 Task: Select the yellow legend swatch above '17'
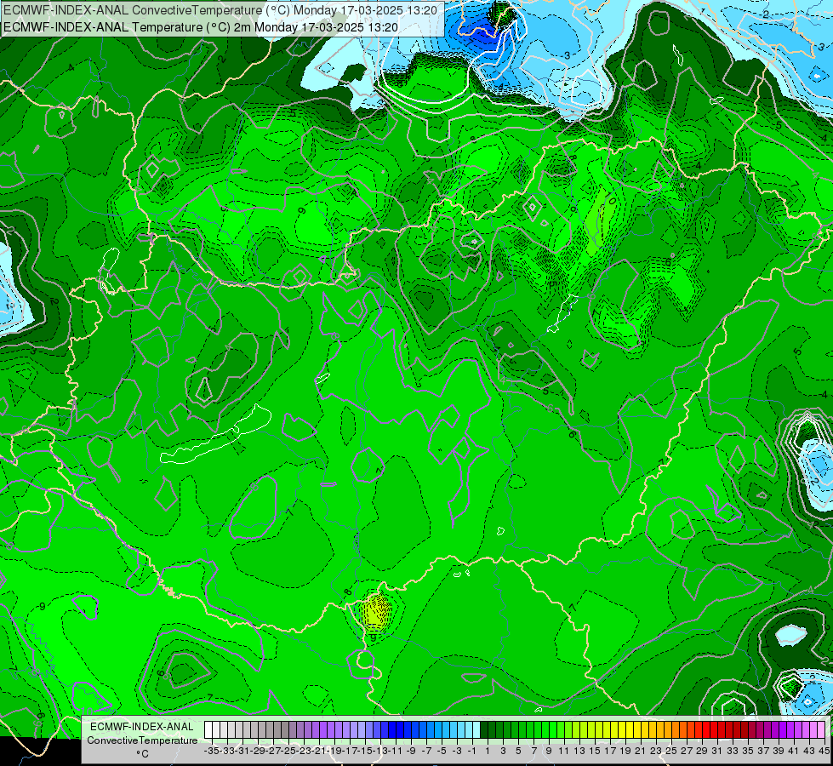(x=607, y=729)
